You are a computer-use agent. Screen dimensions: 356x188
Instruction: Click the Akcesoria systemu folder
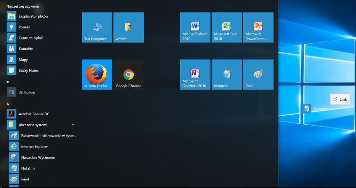point(41,125)
